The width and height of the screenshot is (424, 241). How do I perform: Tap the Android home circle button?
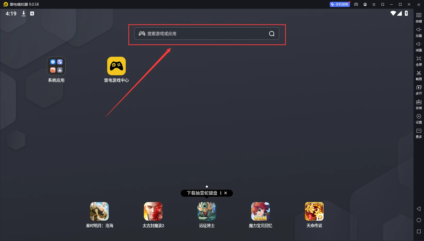pyautogui.click(x=419, y=220)
